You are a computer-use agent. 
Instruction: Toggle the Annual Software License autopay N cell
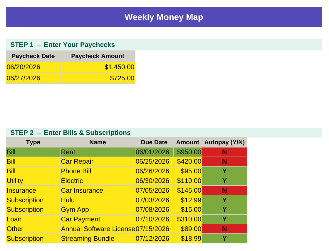click(224, 229)
